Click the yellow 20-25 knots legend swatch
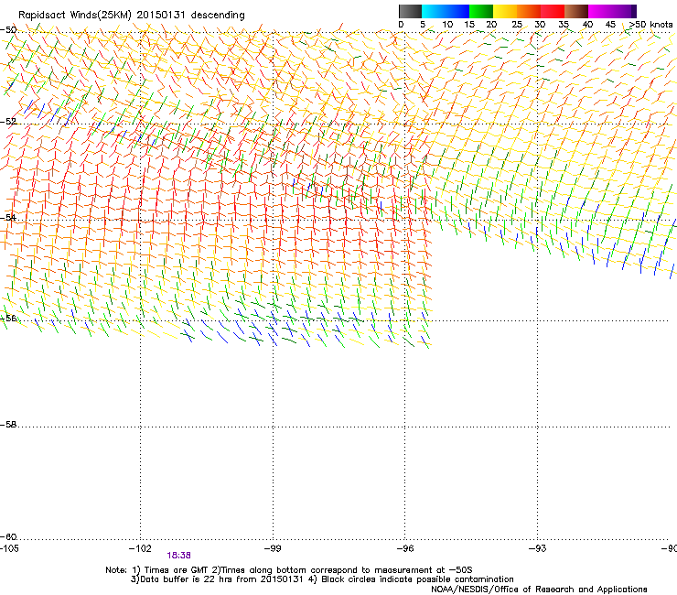 [505, 11]
